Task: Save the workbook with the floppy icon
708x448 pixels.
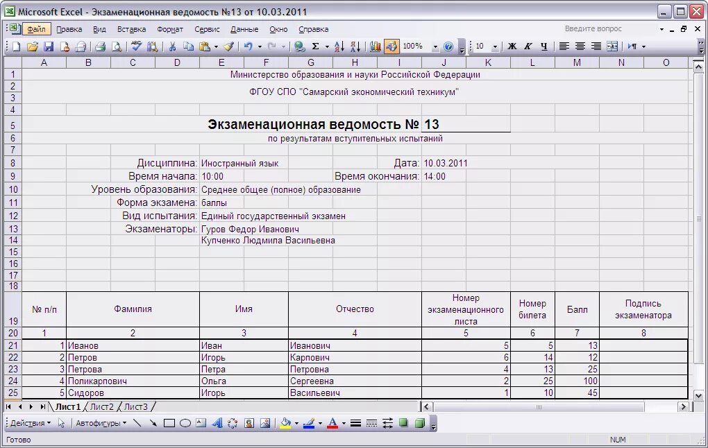Action: click(49, 46)
